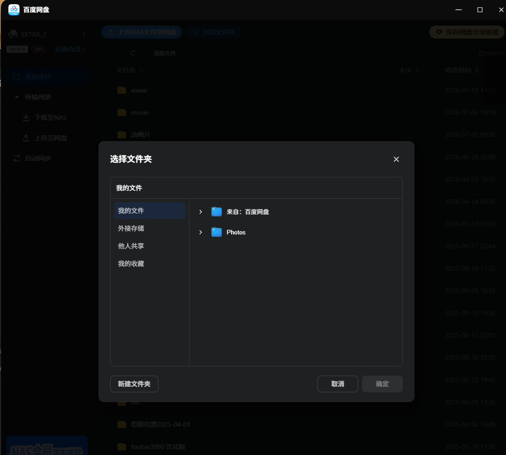Click the blue folder icon for 来自：百度网盘
This screenshot has width=506, height=455.
tap(217, 212)
